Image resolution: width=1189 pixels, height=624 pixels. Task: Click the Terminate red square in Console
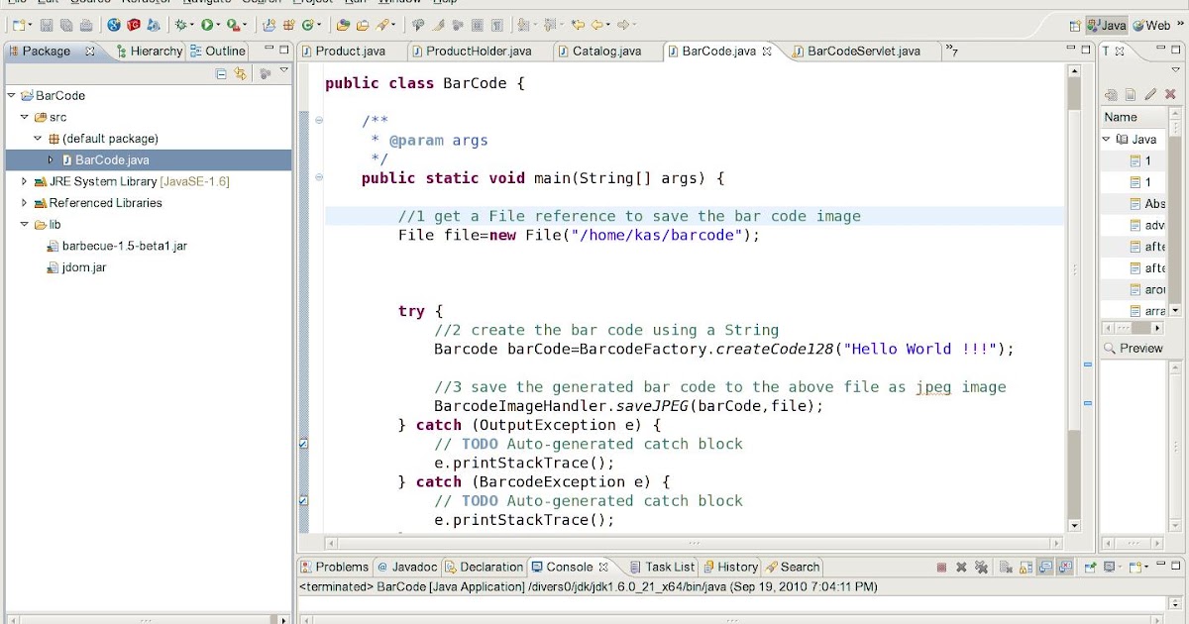(941, 568)
